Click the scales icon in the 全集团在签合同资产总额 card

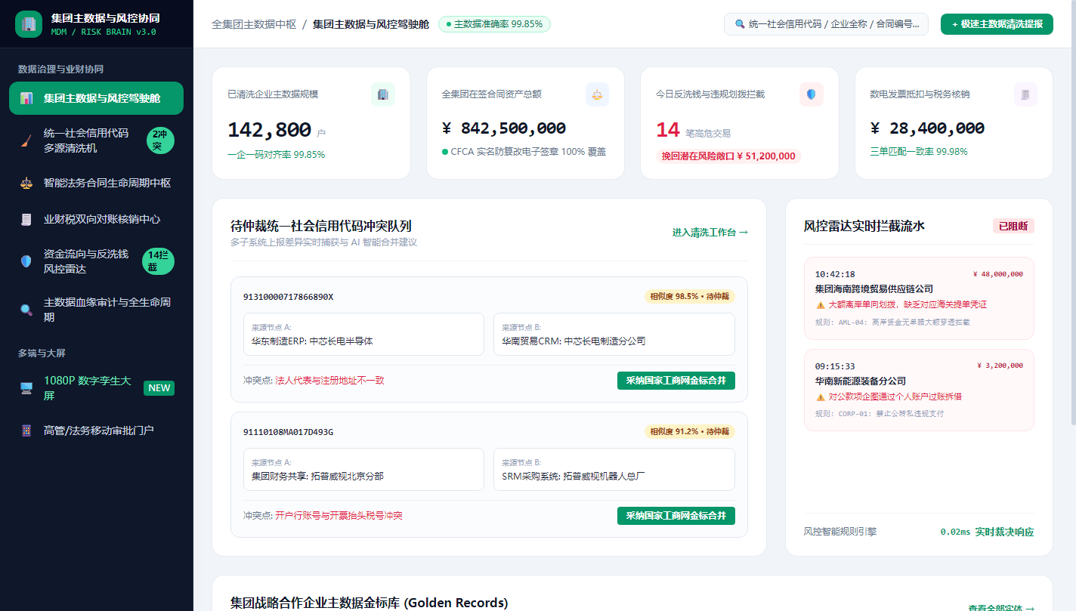pos(597,94)
